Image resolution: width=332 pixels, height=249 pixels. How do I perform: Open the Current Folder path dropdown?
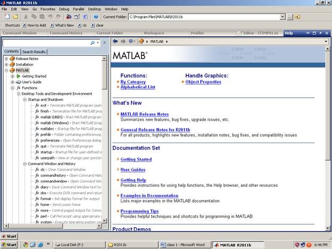click(x=283, y=16)
